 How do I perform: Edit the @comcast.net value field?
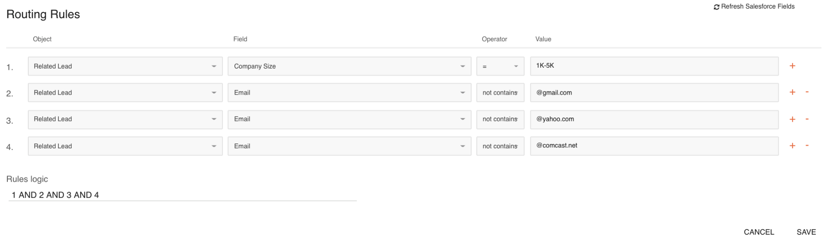(x=654, y=146)
